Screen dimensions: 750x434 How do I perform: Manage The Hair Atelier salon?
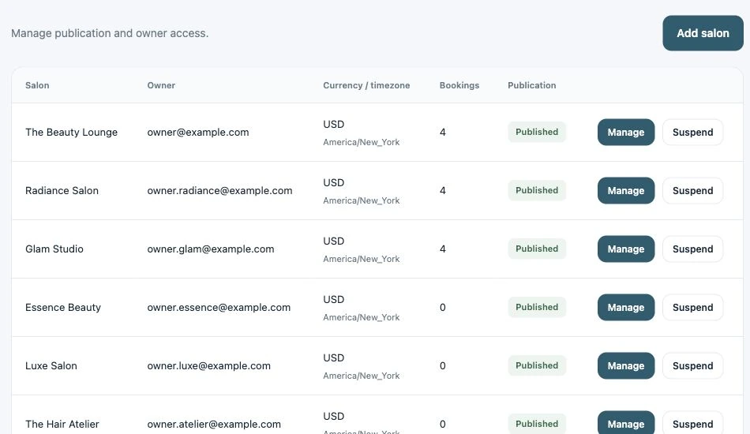click(625, 422)
